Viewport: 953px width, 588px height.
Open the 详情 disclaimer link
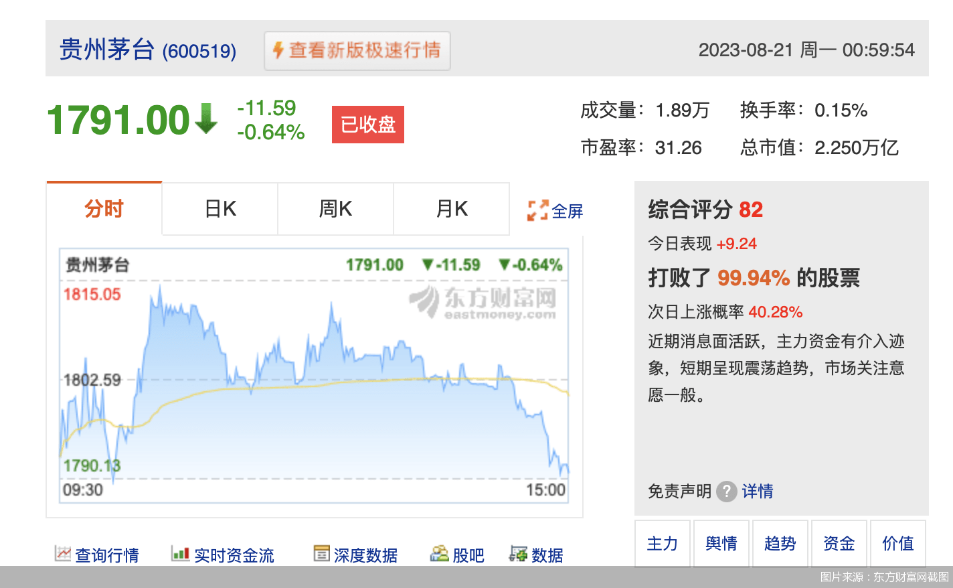coord(758,492)
